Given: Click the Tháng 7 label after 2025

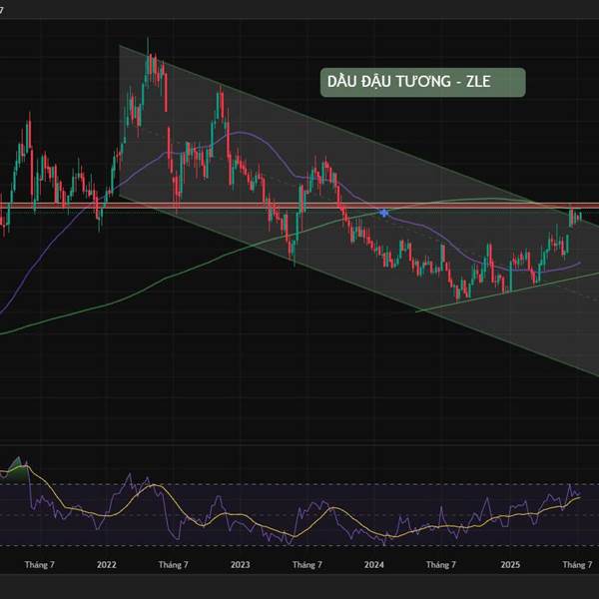Looking at the screenshot, I should [577, 565].
